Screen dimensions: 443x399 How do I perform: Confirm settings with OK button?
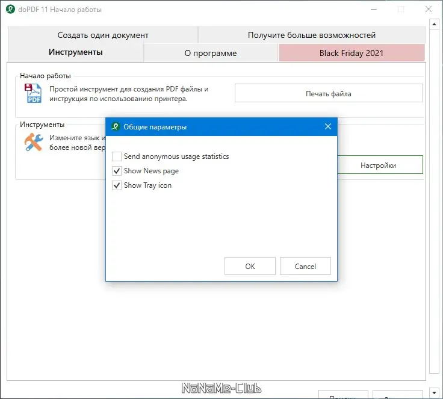pos(250,266)
